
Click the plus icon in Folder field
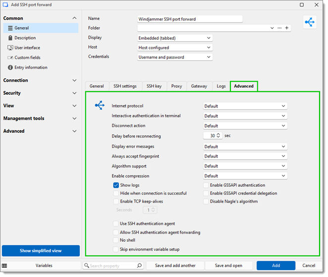287,28
